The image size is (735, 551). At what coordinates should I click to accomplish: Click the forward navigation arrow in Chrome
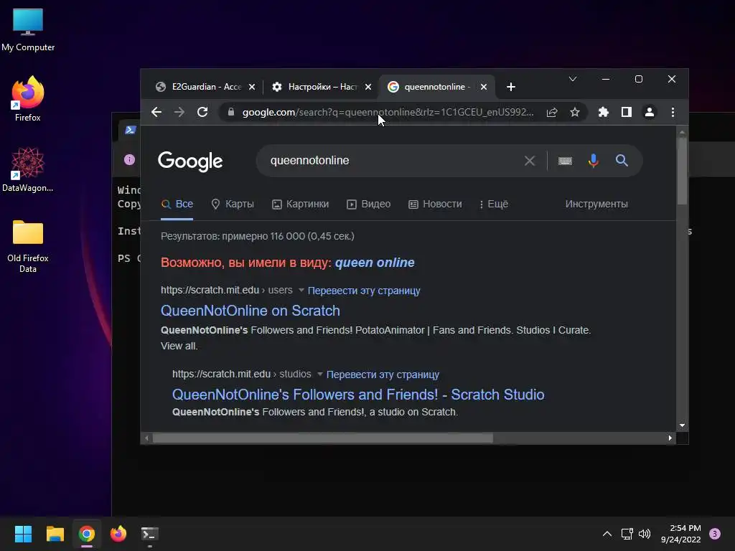pyautogui.click(x=179, y=112)
